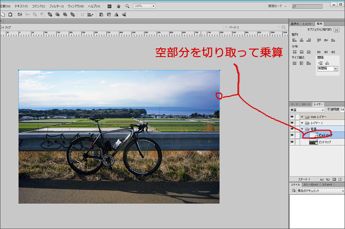Screen dimensions: 345x229
Task: Match height of selected objects
Action: 301,63
